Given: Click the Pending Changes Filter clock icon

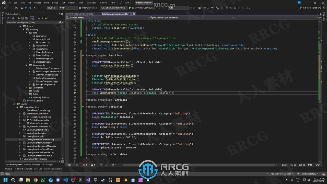Looking at the screenshot, I should pos(13,18).
